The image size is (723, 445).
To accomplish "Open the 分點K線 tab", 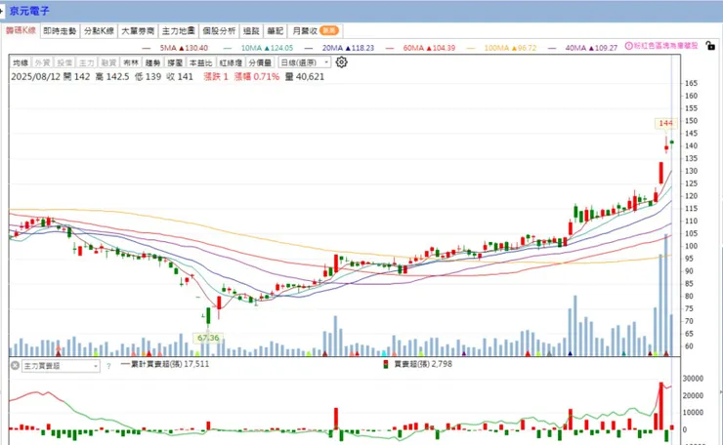I will pos(99,31).
